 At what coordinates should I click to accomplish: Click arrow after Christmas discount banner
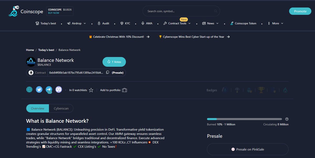click(148, 37)
